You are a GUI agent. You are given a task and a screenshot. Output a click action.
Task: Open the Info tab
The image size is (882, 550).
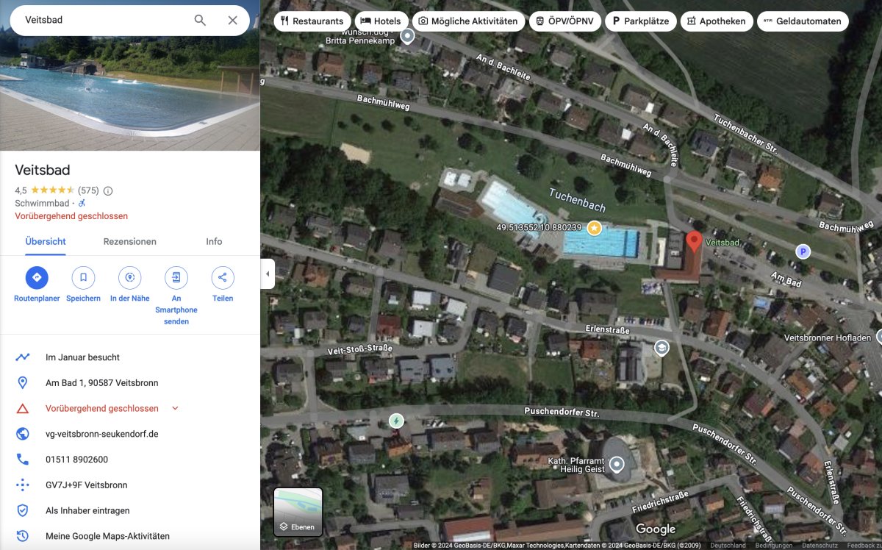214,241
